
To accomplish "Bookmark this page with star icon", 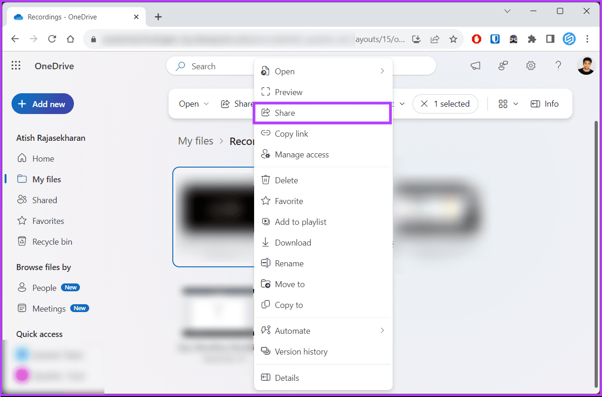I will coord(453,39).
